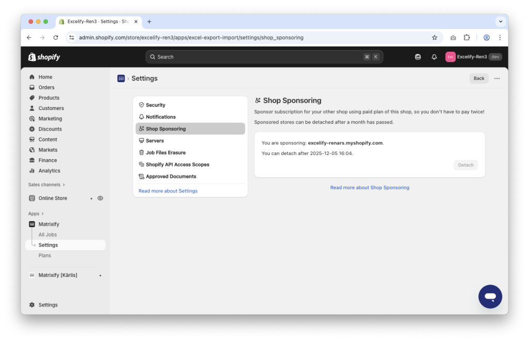
Task: Select the Products icon in the sidebar
Action: [32, 98]
